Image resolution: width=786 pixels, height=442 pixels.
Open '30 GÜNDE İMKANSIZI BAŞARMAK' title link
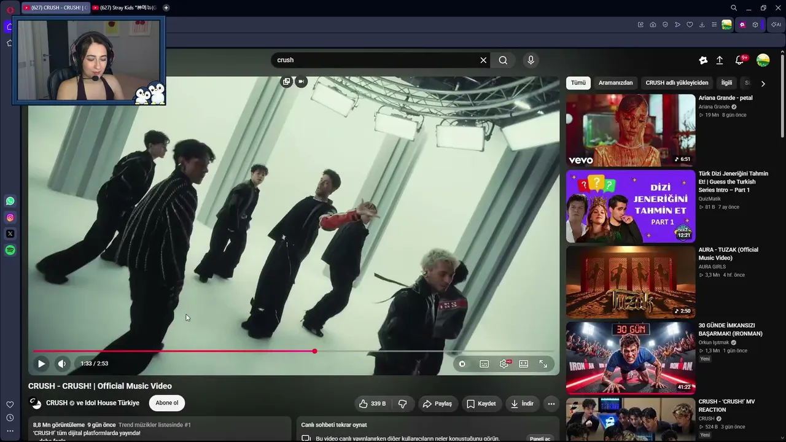730,330
